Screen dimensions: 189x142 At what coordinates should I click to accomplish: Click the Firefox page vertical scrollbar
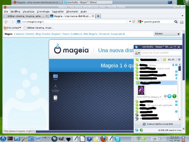click(183, 57)
